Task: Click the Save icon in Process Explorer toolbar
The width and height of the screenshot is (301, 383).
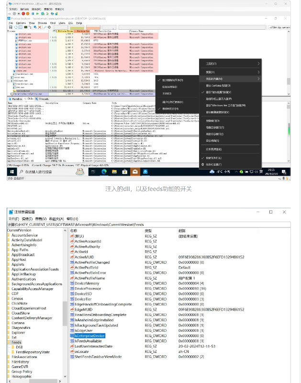Action: click(x=11, y=27)
